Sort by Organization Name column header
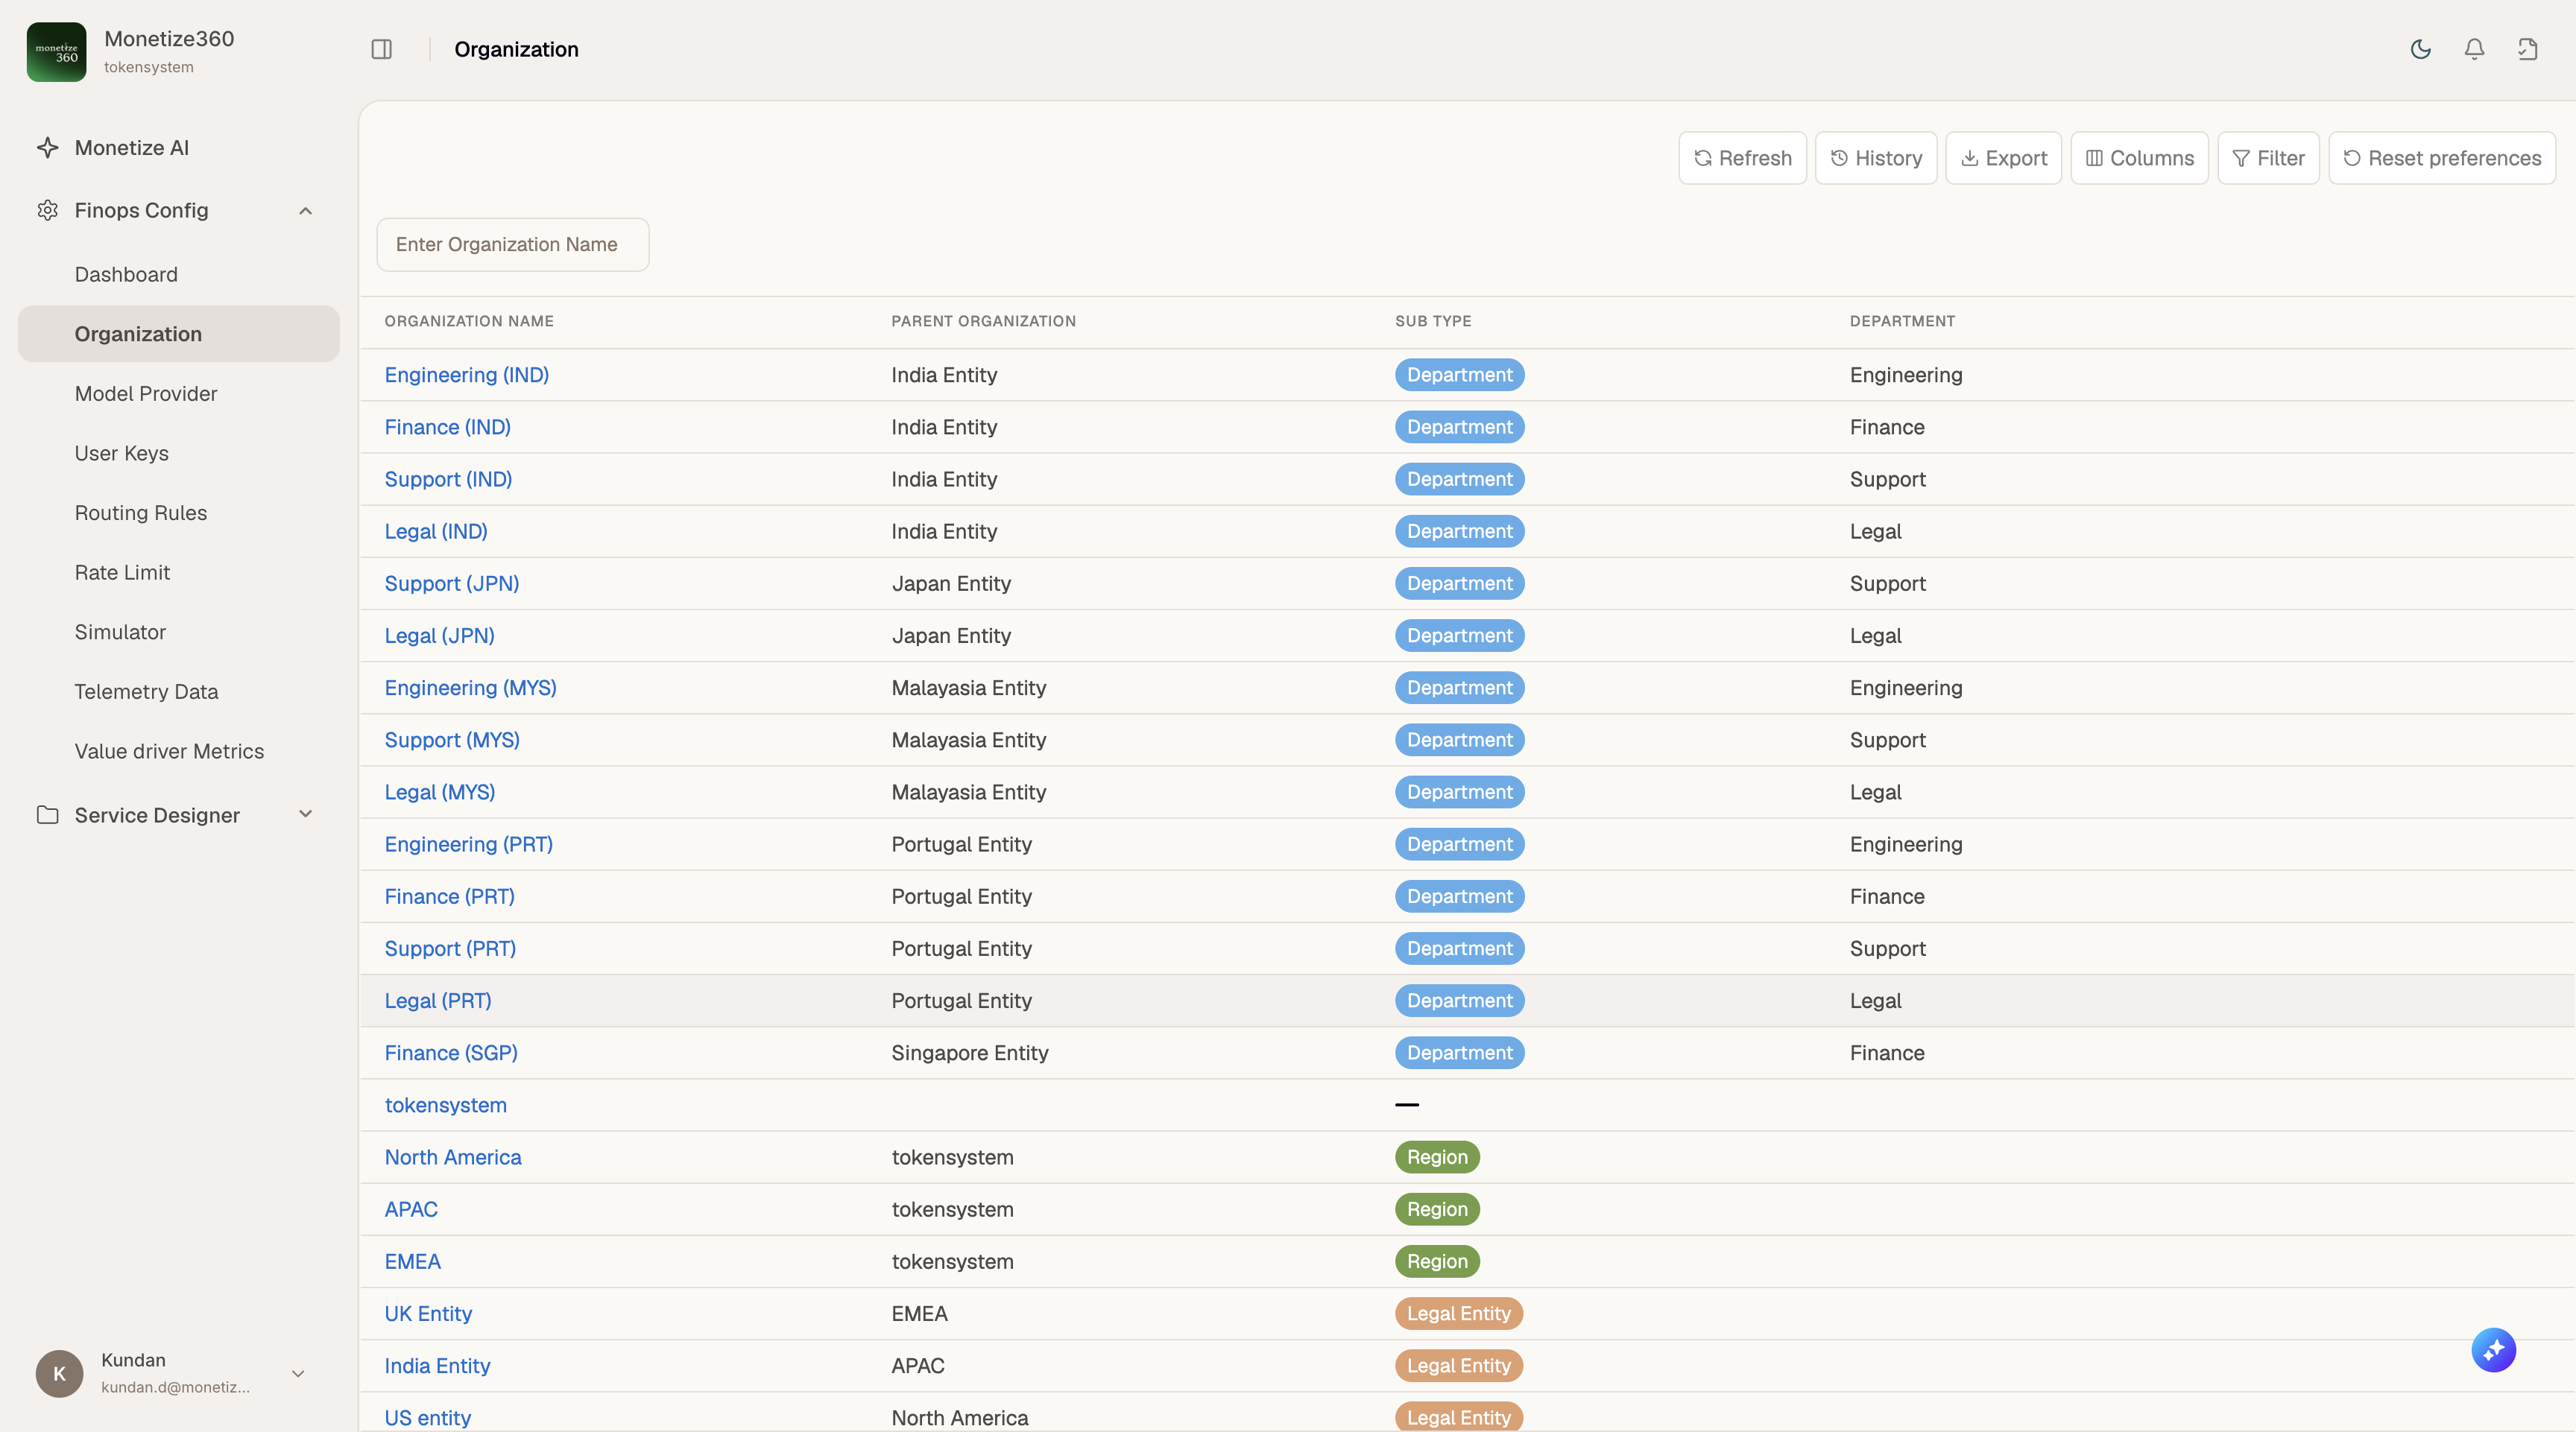 469,321
